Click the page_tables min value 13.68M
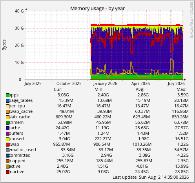The height and width of the screenshot is (183, 195). [104, 100]
